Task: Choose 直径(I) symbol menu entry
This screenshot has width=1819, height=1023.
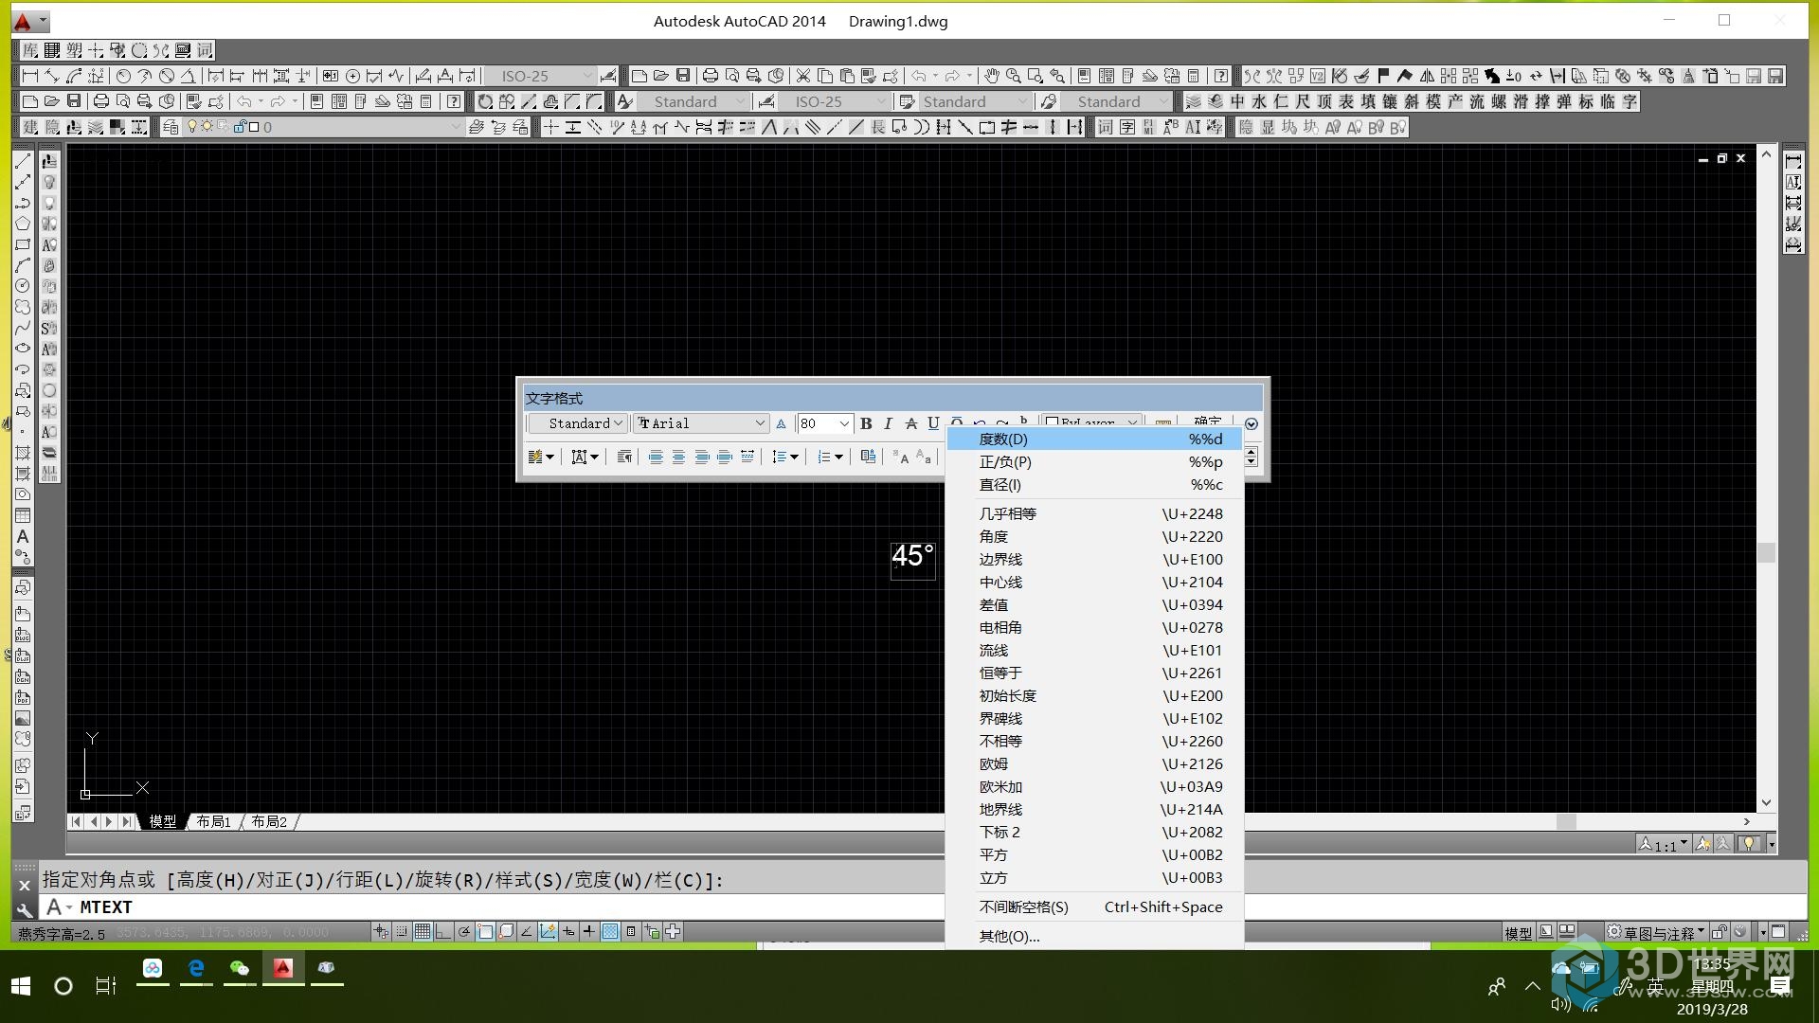Action: [1094, 484]
